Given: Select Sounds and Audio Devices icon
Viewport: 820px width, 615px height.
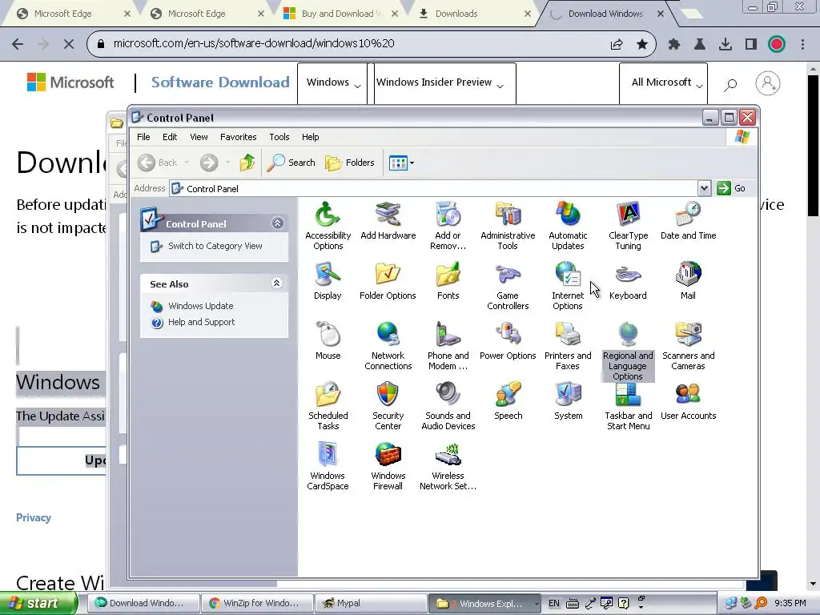Looking at the screenshot, I should 448,407.
